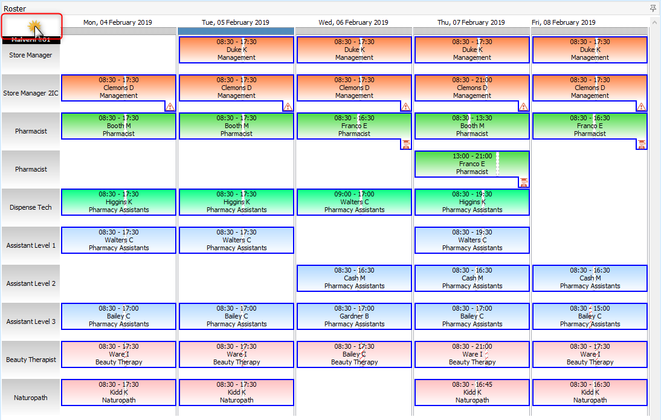Click the pharmacist icon on Wednesday's Franco E shift

(x=405, y=144)
